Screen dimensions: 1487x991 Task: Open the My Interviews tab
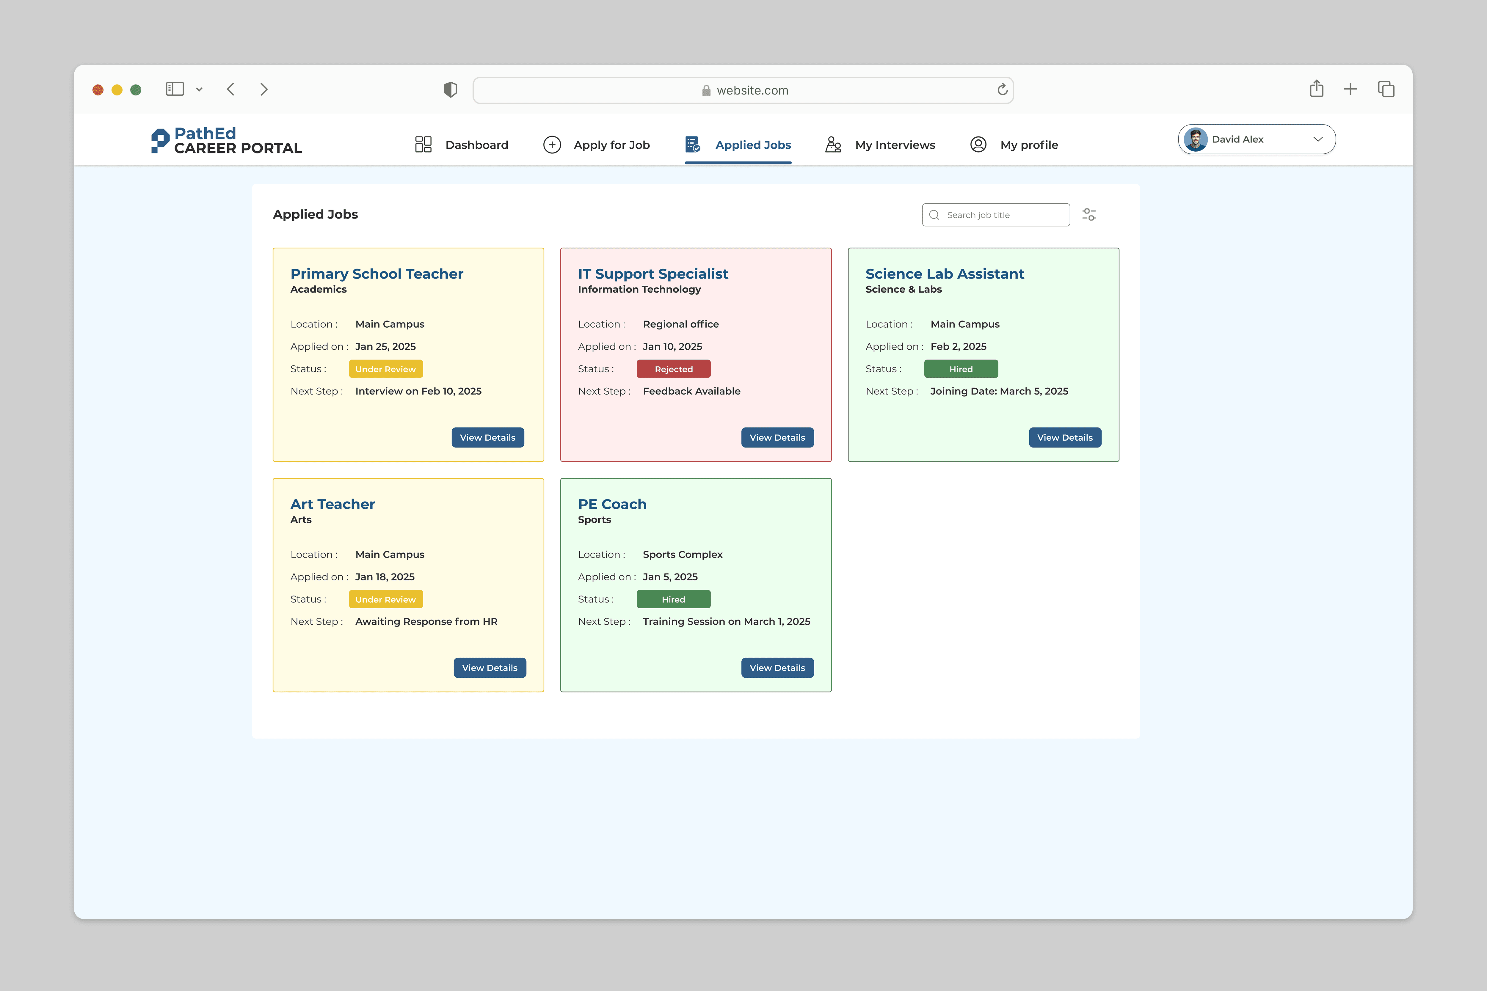click(894, 145)
